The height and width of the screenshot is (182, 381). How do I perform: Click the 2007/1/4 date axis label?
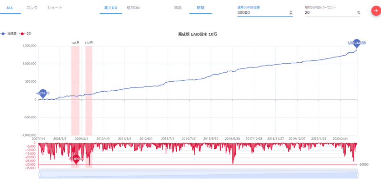[39, 139]
